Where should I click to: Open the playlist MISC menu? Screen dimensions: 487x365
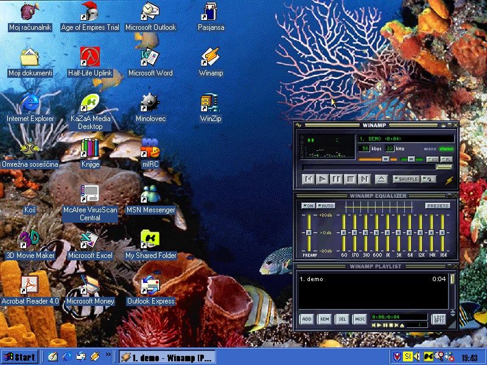tap(360, 319)
